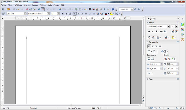Open font name dropdown in Propriétés panel

point(168,26)
